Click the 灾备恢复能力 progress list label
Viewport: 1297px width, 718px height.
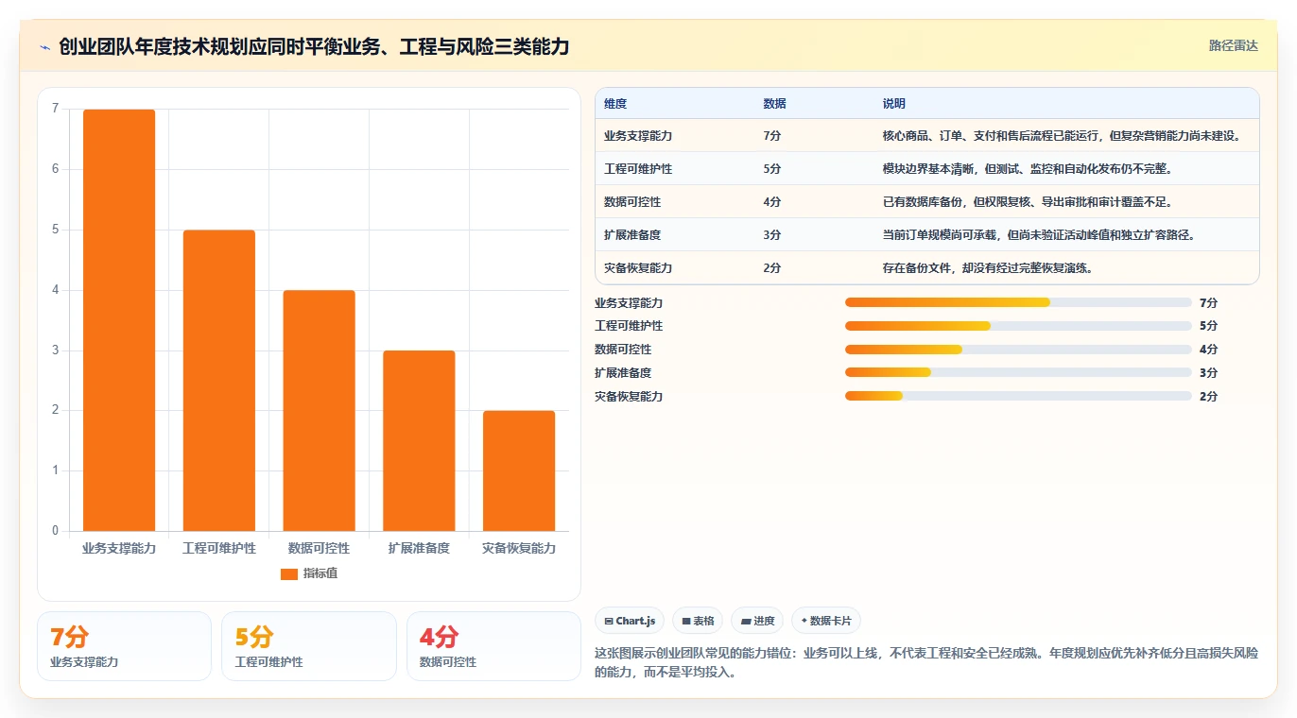coord(629,397)
